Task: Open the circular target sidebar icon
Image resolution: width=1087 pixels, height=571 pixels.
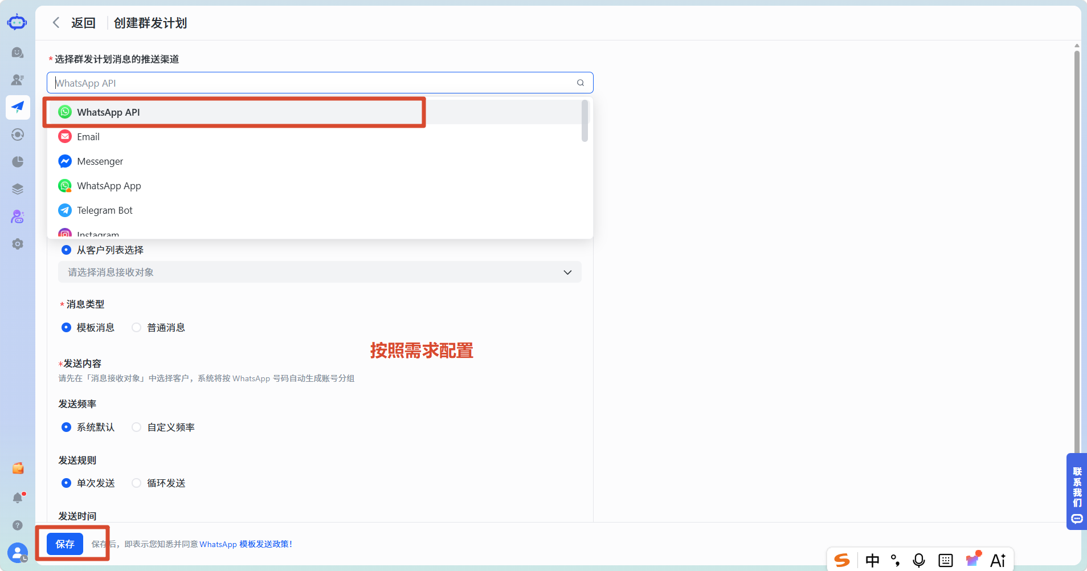Action: tap(18, 134)
